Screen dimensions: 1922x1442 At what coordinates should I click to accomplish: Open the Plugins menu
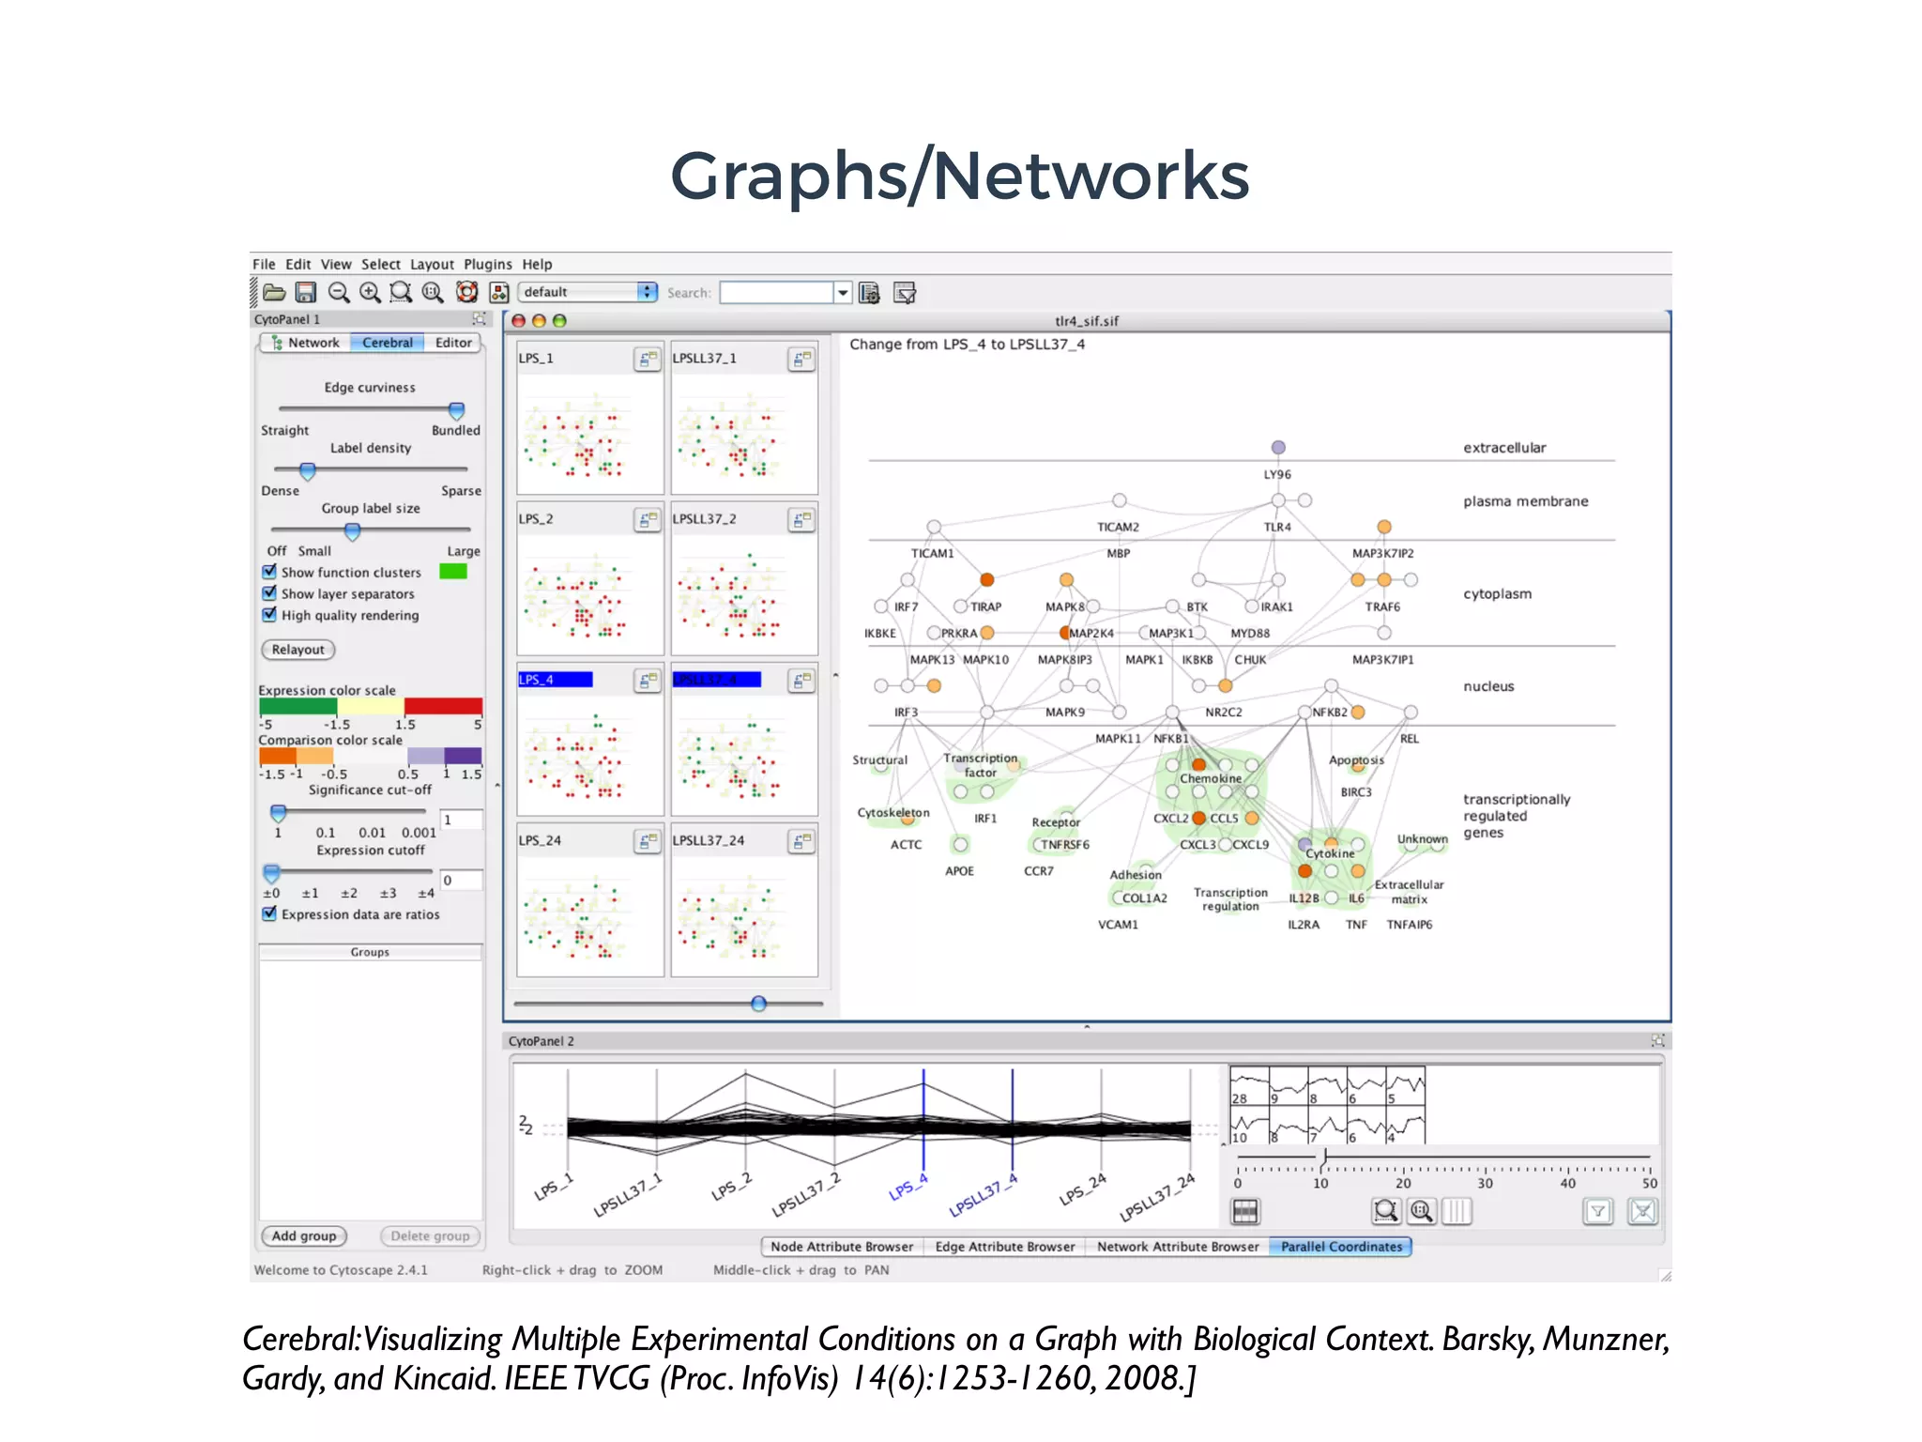click(x=487, y=265)
